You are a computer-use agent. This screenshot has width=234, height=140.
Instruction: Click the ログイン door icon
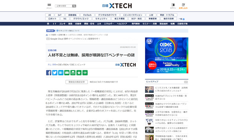(x=173, y=5)
